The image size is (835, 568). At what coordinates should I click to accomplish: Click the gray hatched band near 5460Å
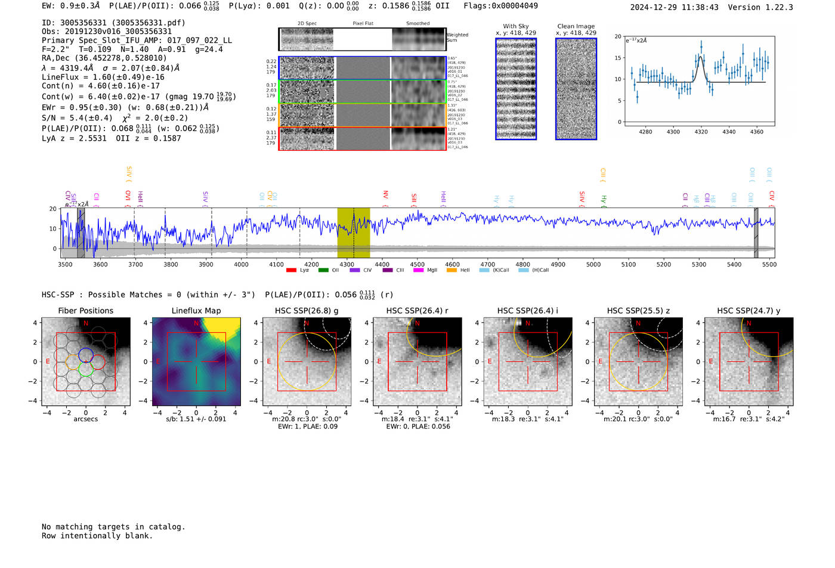756,232
